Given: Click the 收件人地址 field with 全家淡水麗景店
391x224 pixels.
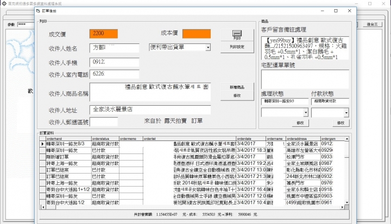Looking at the screenshot, I should click(150, 110).
